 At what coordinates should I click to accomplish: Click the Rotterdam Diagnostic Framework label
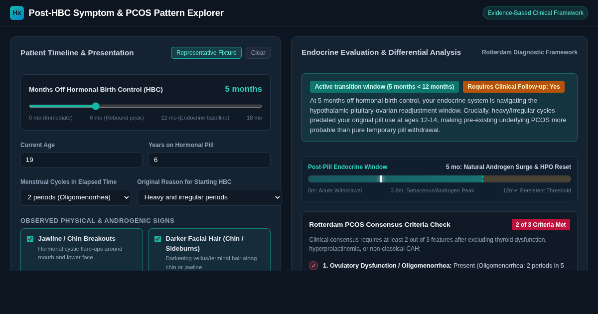coord(530,52)
